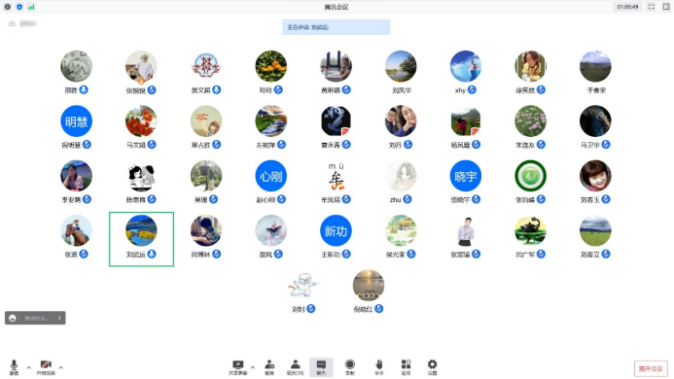Expand the microphone audio options arrow
The width and height of the screenshot is (674, 379).
tap(29, 368)
